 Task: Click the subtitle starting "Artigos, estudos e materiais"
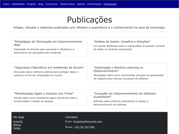tap(89, 27)
